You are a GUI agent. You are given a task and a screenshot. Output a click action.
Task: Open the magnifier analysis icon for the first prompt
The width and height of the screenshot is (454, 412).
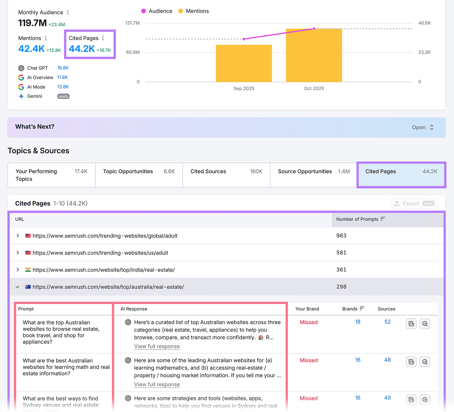(425, 324)
